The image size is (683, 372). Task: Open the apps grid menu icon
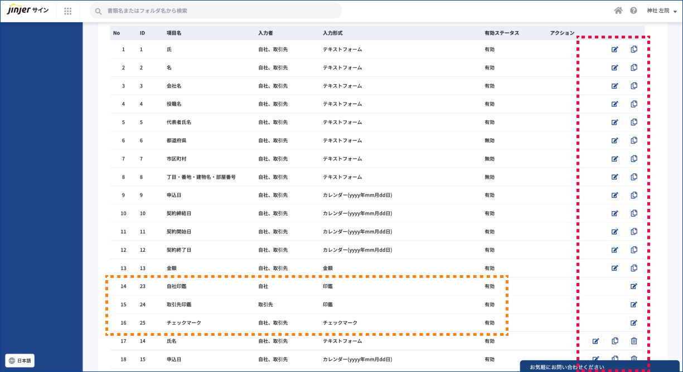click(68, 11)
